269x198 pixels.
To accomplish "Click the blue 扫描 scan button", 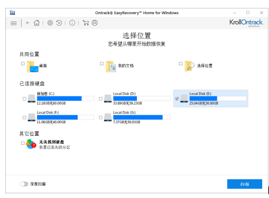I will coord(245,184).
